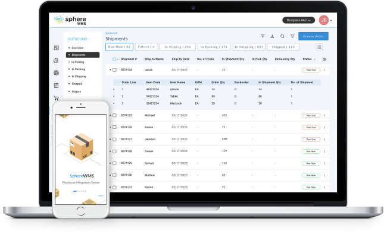The height and width of the screenshot is (234, 384).
Task: Open the dashboard grid icon in sidebar
Action: point(57,48)
